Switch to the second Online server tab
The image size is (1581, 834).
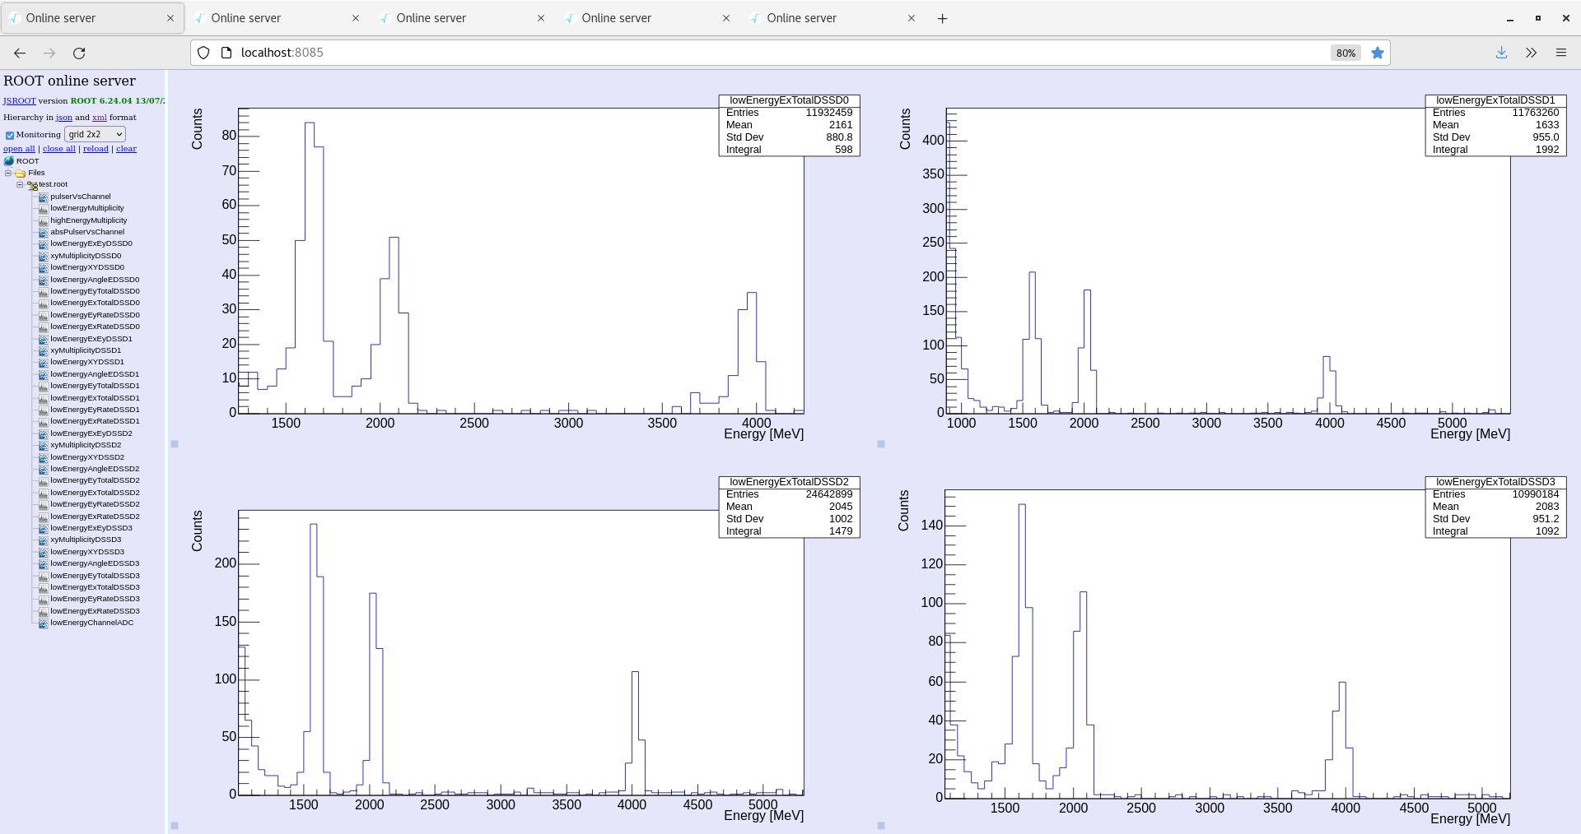[247, 17]
